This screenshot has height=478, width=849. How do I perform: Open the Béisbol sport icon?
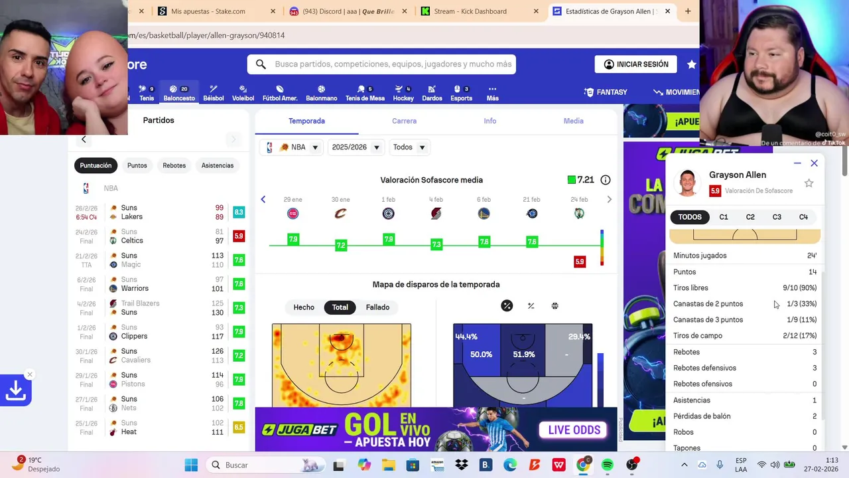pyautogui.click(x=214, y=93)
